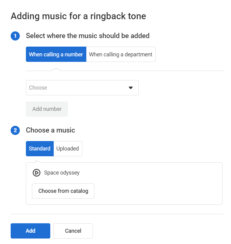The width and height of the screenshot is (231, 244).
Task: Click the pointer notch below the Standard tab
Action: tap(37, 161)
